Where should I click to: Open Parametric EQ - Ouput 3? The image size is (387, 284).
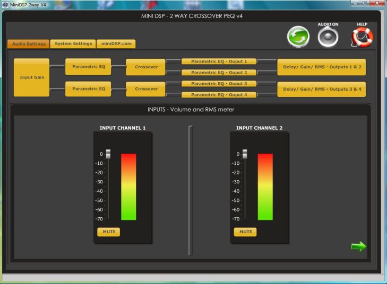click(219, 84)
